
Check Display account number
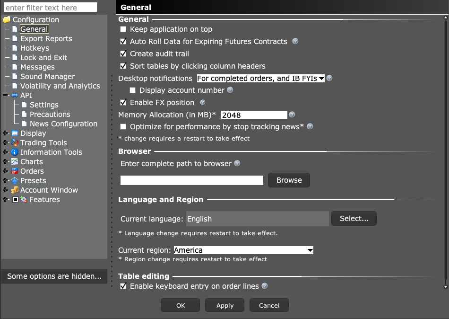tap(133, 90)
